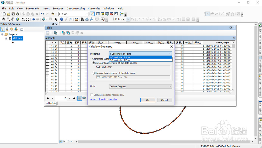Screen dimensions: 262x148
Task: Open the Editor dropdown menu
Action: tap(120, 19)
